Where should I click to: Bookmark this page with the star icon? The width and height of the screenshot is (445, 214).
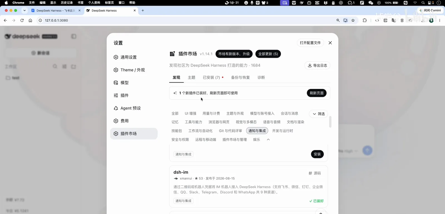click(353, 20)
